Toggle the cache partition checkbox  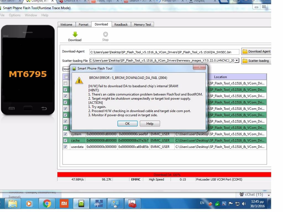65,141
